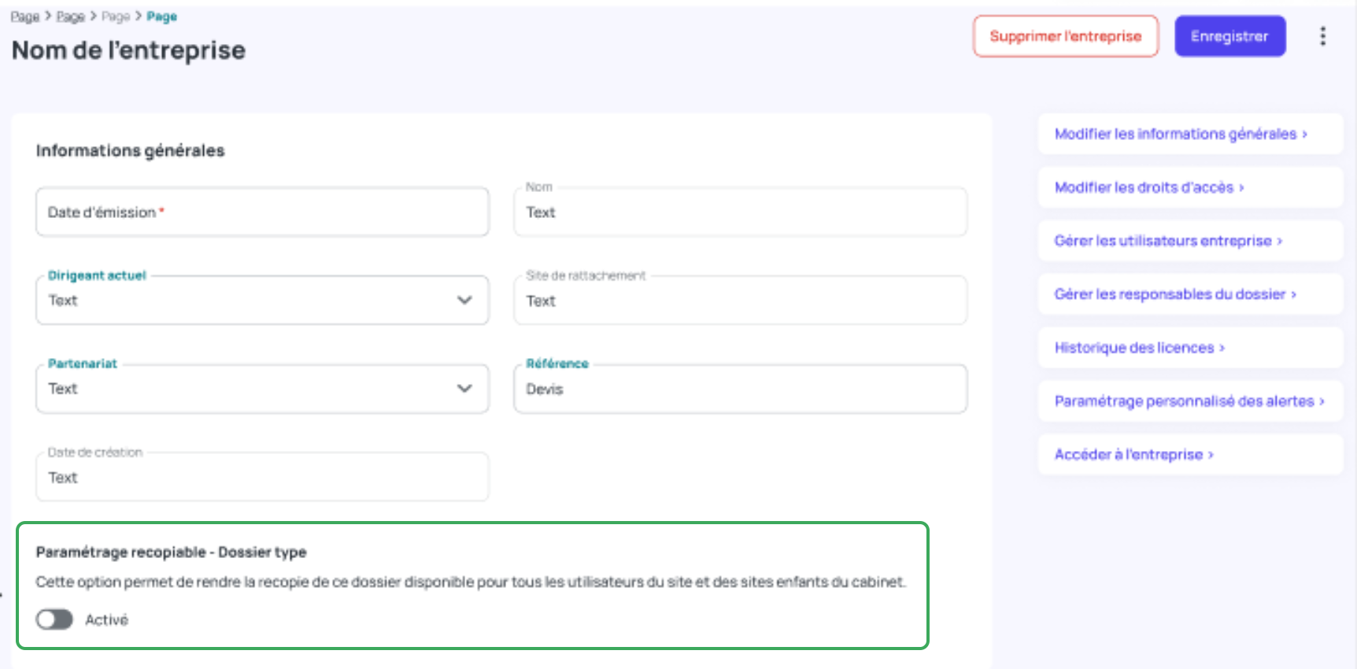Go to Gérer les utilisateurs entreprise
This screenshot has width=1357, height=669.
pyautogui.click(x=1167, y=241)
